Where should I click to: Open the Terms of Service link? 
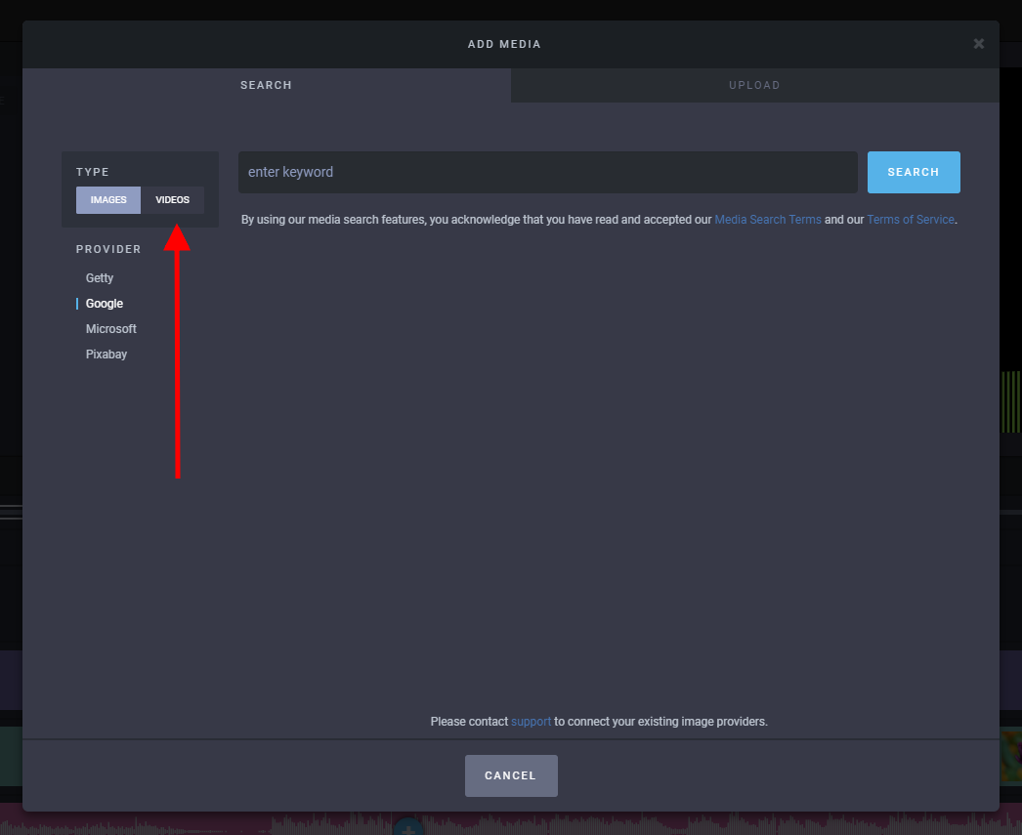click(910, 220)
